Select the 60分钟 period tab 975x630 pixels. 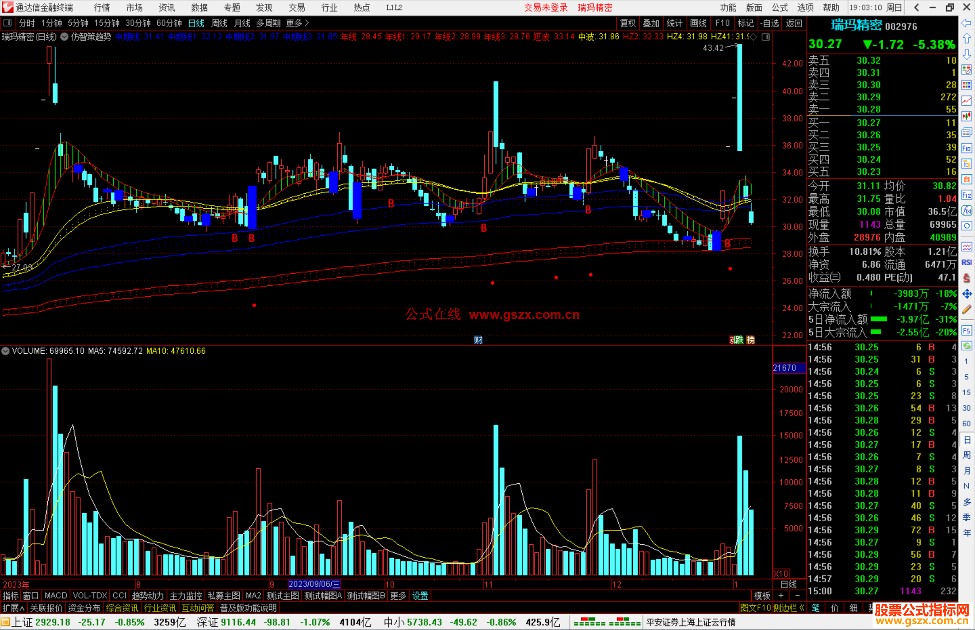tap(169, 23)
